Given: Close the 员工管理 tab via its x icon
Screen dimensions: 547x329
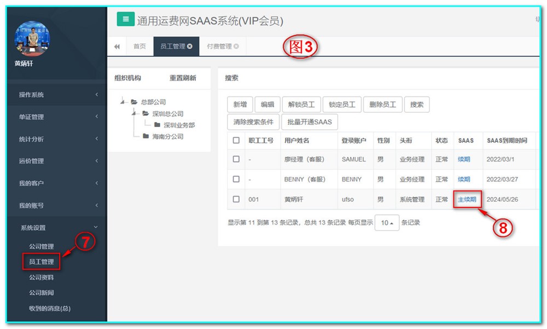Looking at the screenshot, I should click(190, 47).
